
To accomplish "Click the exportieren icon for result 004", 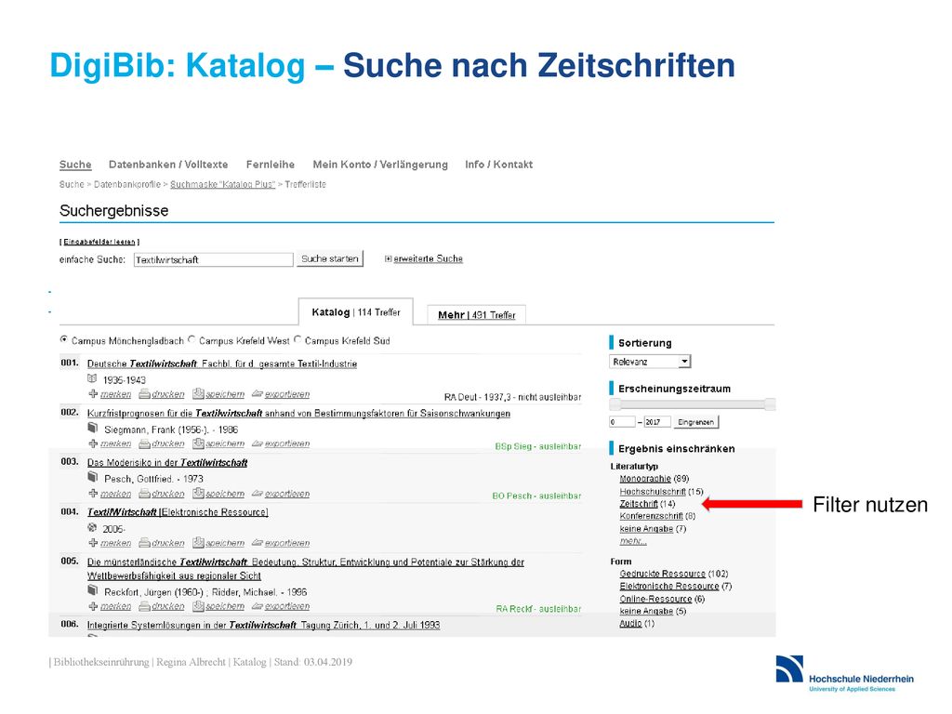I will 258,543.
